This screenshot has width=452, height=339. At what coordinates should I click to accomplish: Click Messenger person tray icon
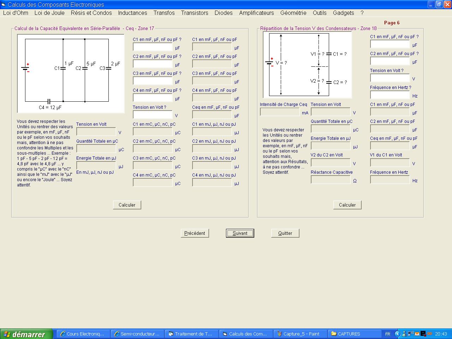pos(404,334)
